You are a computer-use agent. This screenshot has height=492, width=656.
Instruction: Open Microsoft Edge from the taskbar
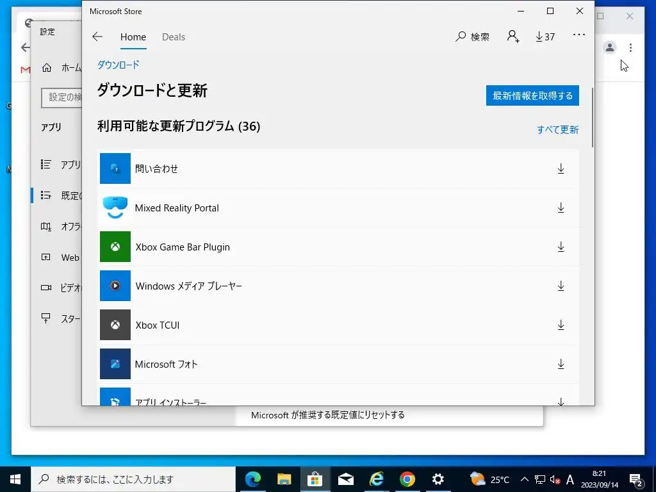[252, 479]
